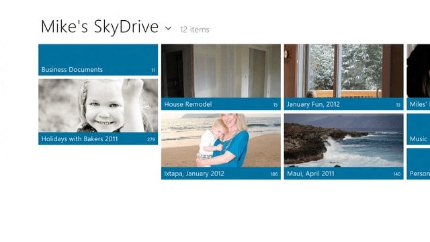Click the January Fun, 2012 caption label
430x242 pixels.
pos(313,104)
